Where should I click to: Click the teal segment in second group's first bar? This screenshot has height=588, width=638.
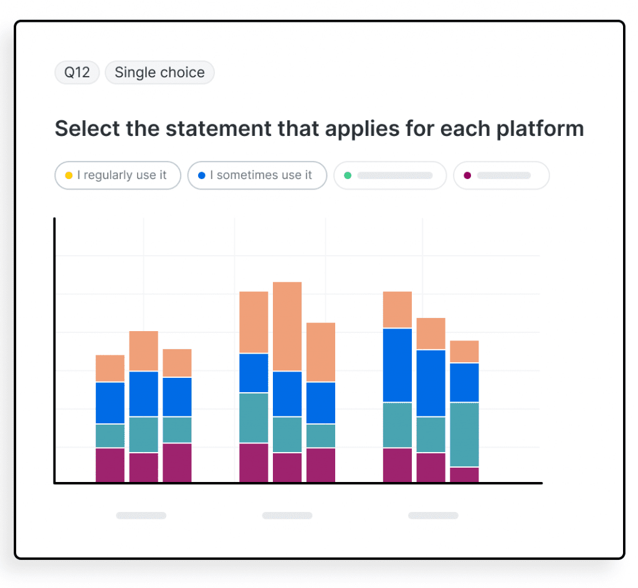(x=254, y=418)
